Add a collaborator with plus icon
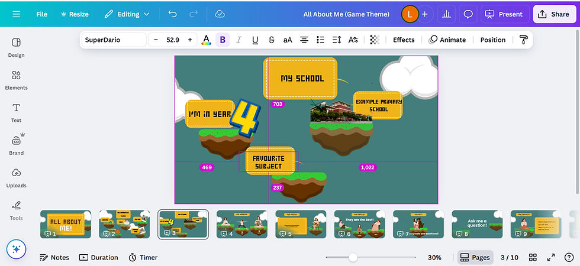The width and height of the screenshot is (580, 266). click(425, 14)
